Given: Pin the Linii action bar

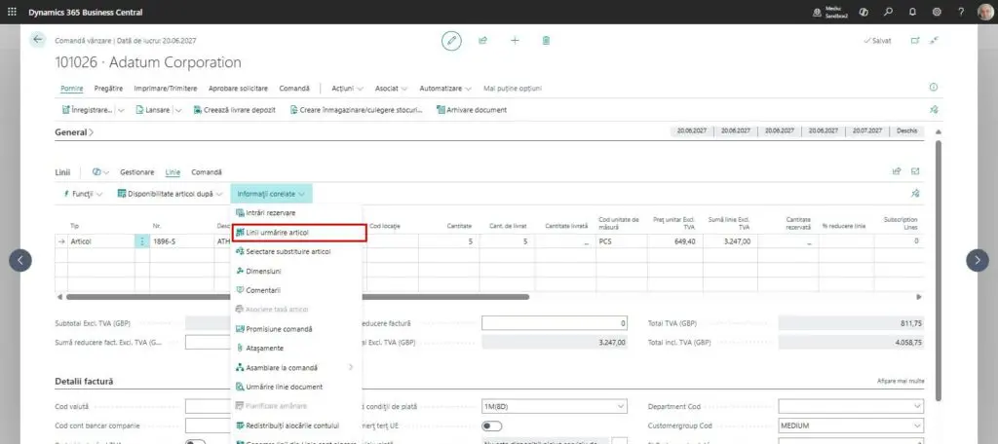Looking at the screenshot, I should (915, 194).
